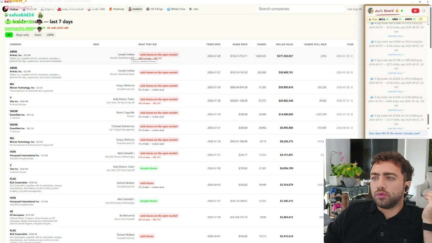Click the 13F Filings building icon
This screenshot has width=432, height=243.
click(x=148, y=9)
